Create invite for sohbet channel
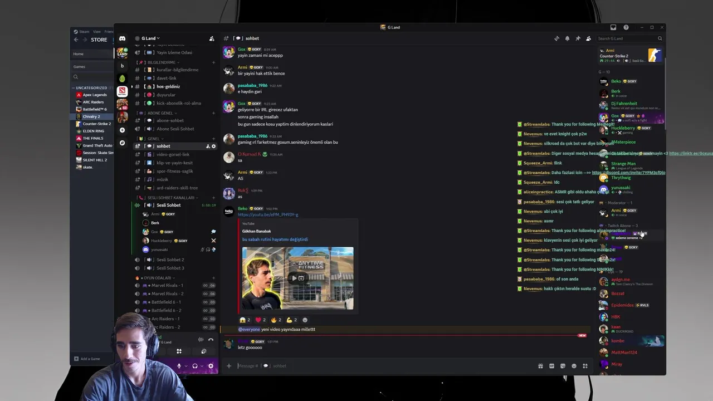This screenshot has height=401, width=713. pyautogui.click(x=208, y=146)
